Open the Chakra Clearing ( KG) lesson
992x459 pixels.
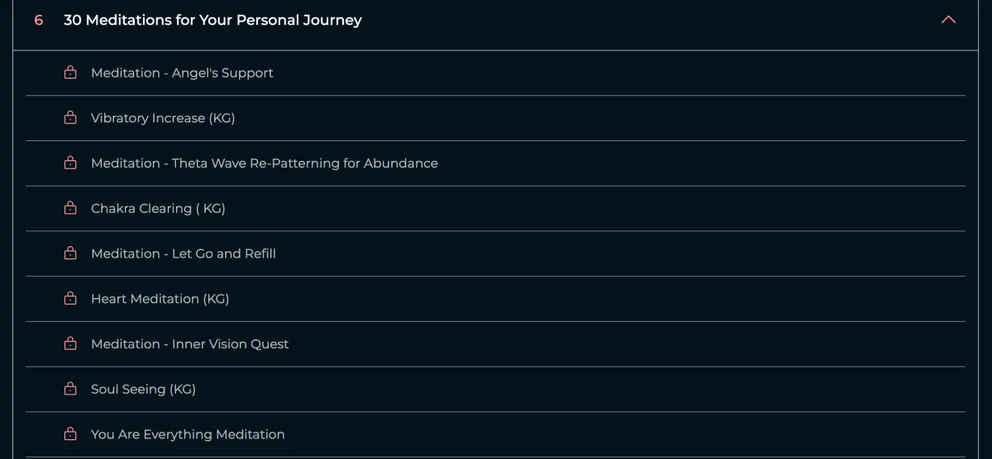[x=158, y=209]
